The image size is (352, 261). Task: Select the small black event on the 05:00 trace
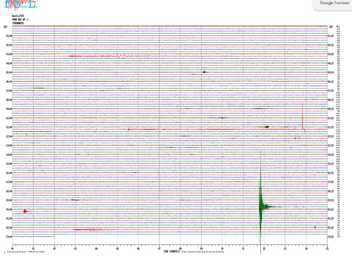pyautogui.click(x=204, y=72)
